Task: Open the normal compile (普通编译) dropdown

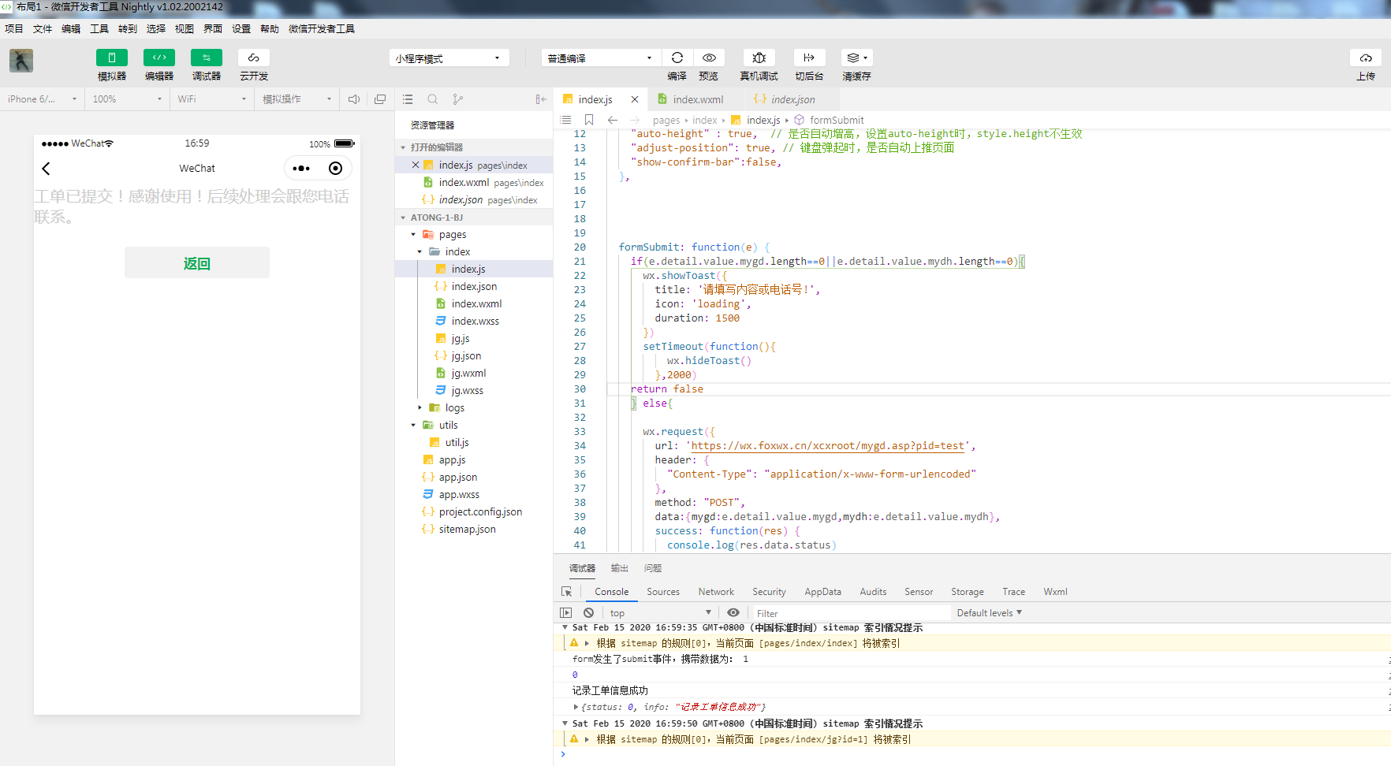Action: (601, 58)
